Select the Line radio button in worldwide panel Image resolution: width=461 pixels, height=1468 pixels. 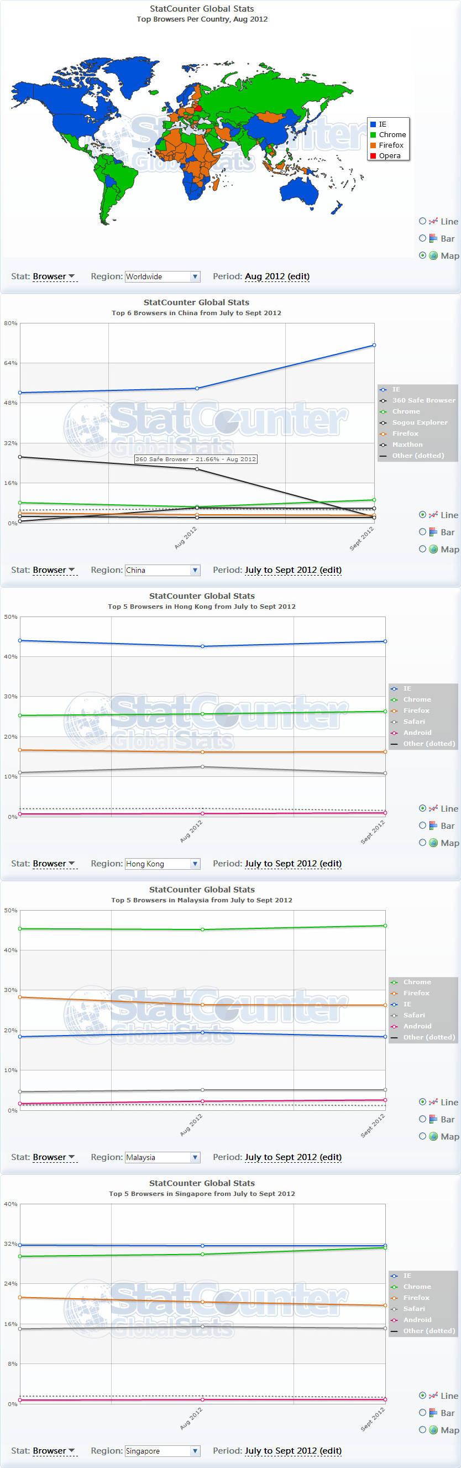point(422,221)
